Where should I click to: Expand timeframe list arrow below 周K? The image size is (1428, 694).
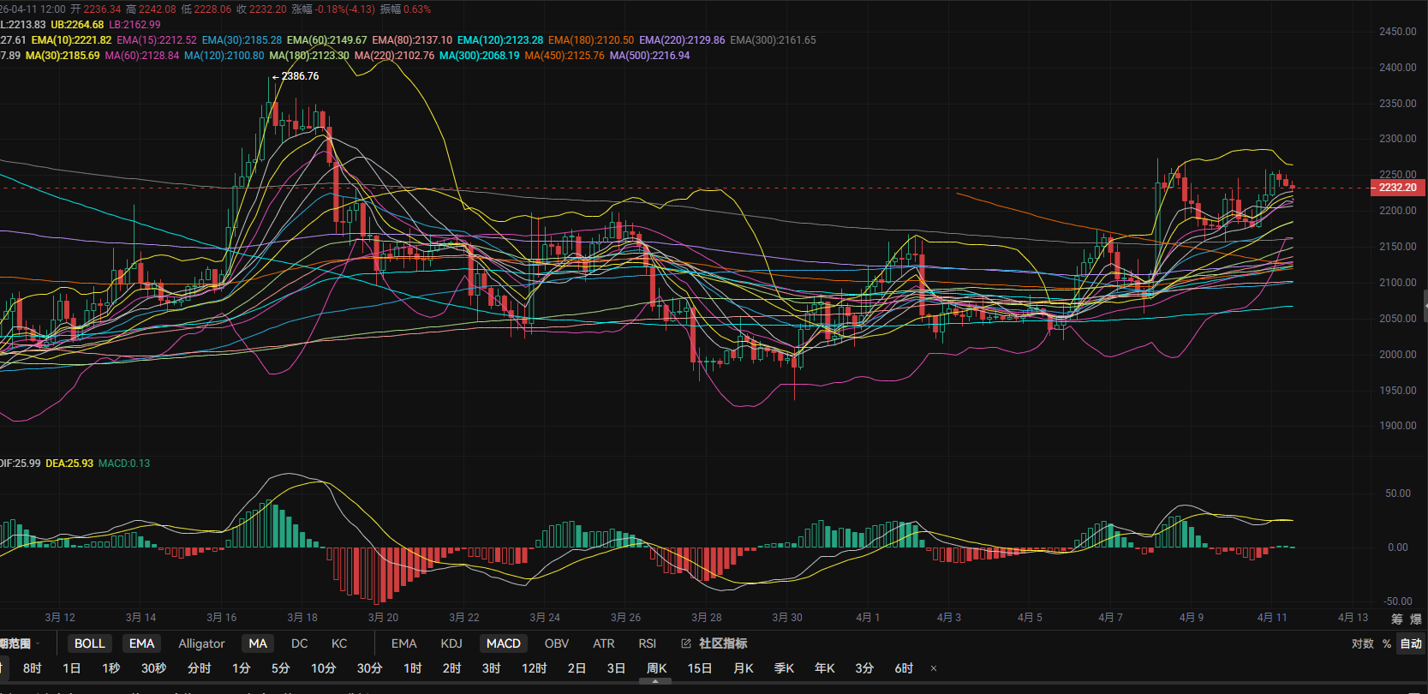pyautogui.click(x=655, y=681)
